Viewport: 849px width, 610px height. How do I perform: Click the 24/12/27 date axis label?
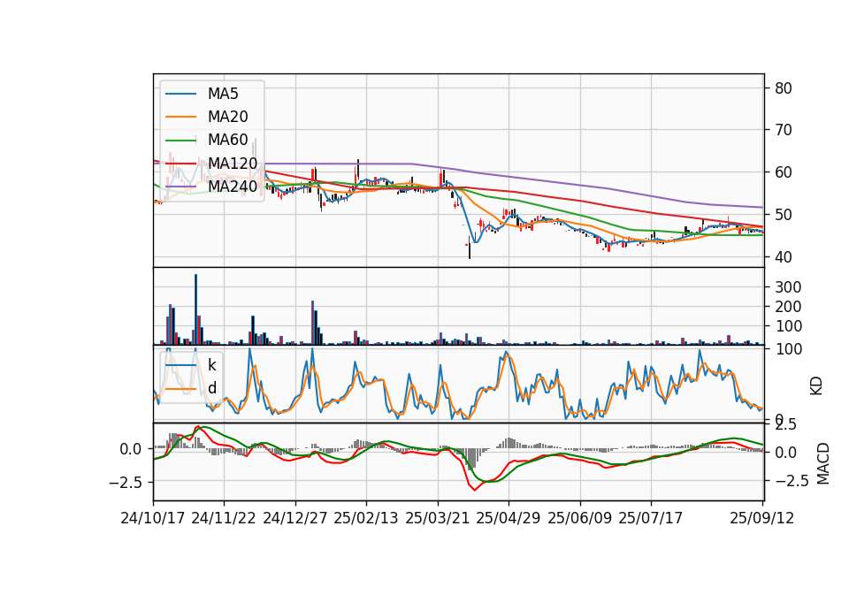[x=295, y=518]
